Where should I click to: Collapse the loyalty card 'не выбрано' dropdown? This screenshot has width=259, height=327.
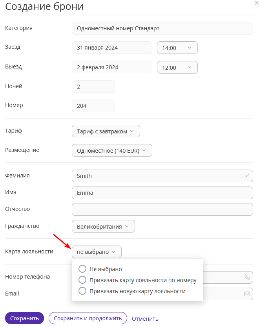[97, 252]
